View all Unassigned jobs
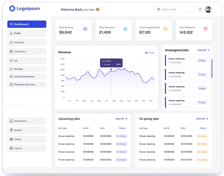 (203, 50)
